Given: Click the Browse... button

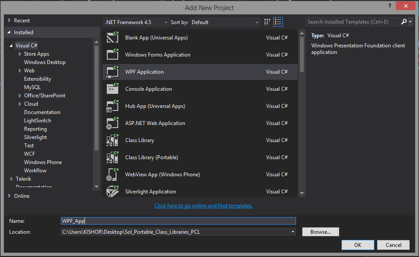Looking at the screenshot, I should click(x=320, y=232).
